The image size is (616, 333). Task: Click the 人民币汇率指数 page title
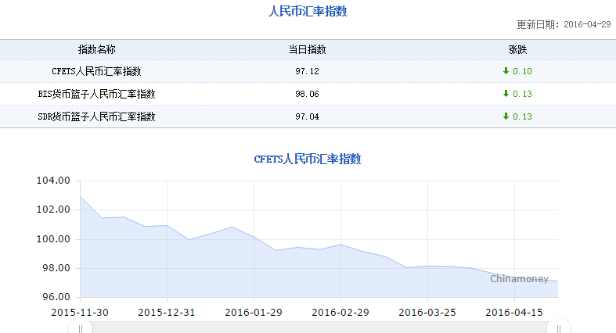click(308, 11)
